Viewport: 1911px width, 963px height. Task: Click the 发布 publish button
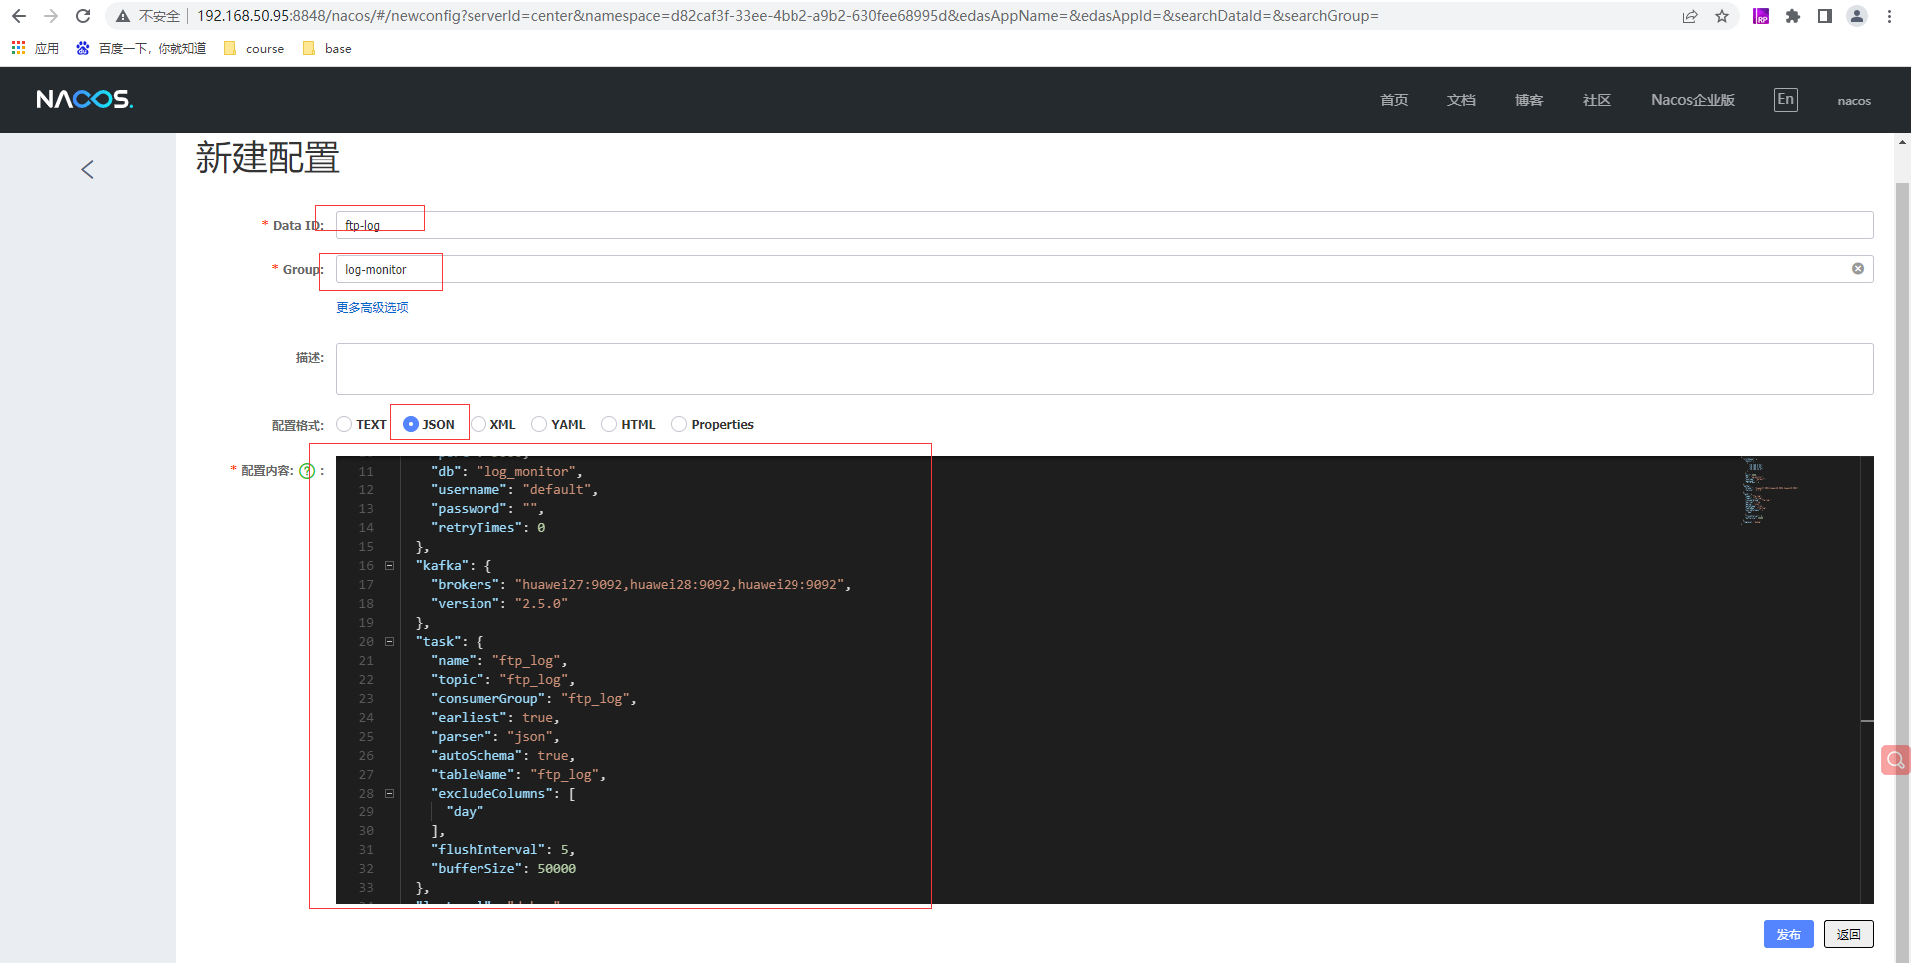pyautogui.click(x=1789, y=934)
